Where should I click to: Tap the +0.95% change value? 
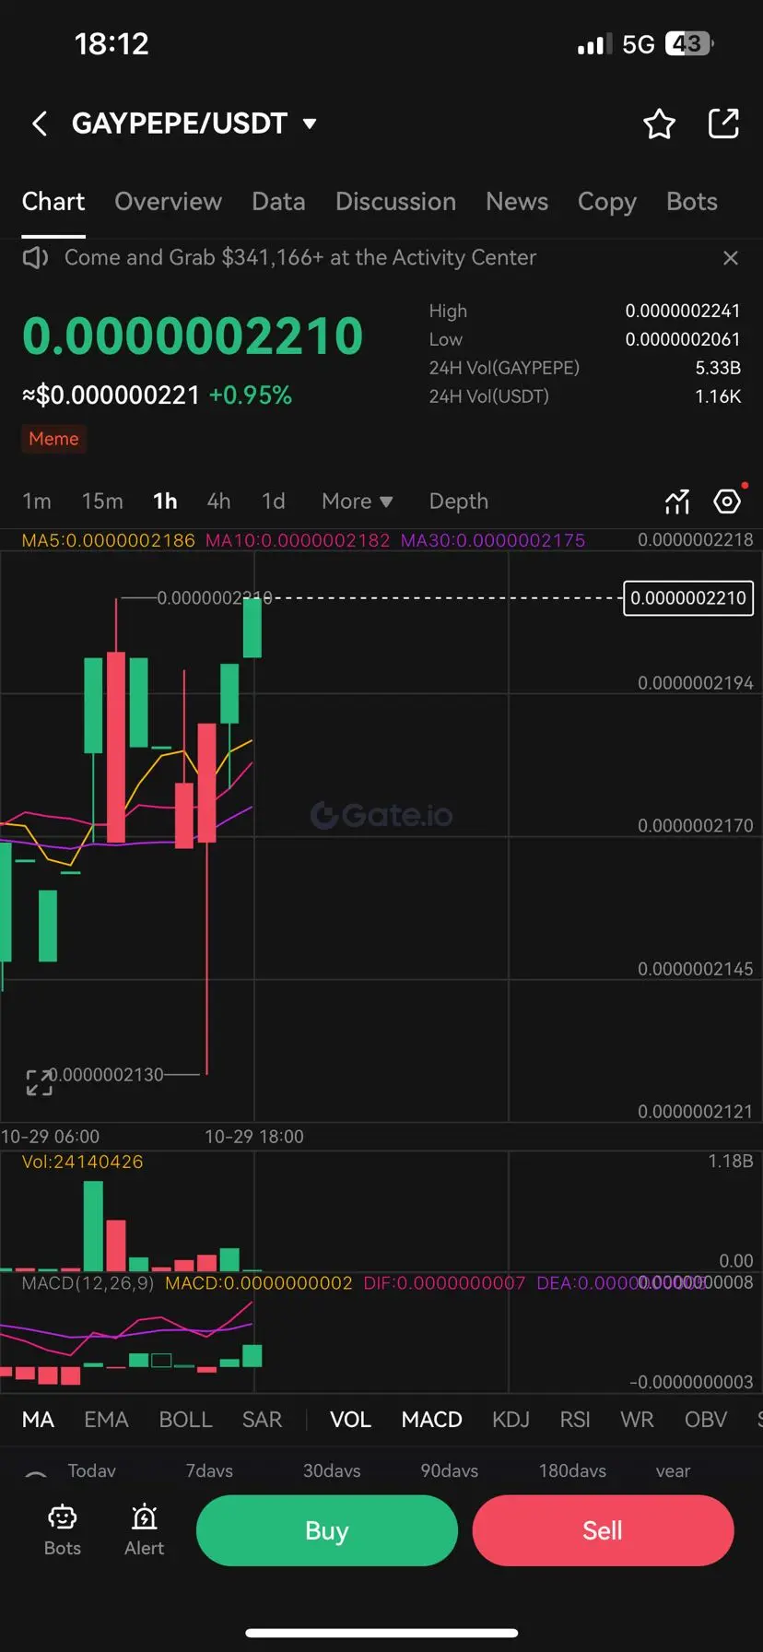click(251, 395)
